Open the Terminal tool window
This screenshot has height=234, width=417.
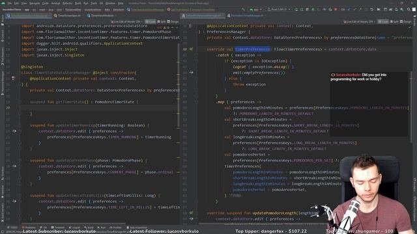58,227
